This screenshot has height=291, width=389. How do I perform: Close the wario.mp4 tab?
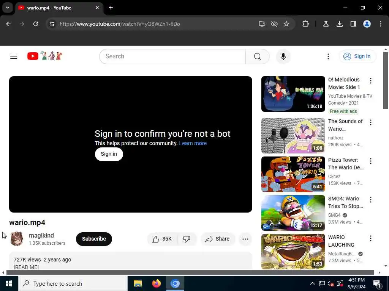coord(97,8)
